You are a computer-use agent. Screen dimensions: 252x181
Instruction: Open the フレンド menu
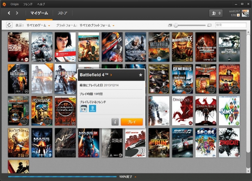point(28,4)
